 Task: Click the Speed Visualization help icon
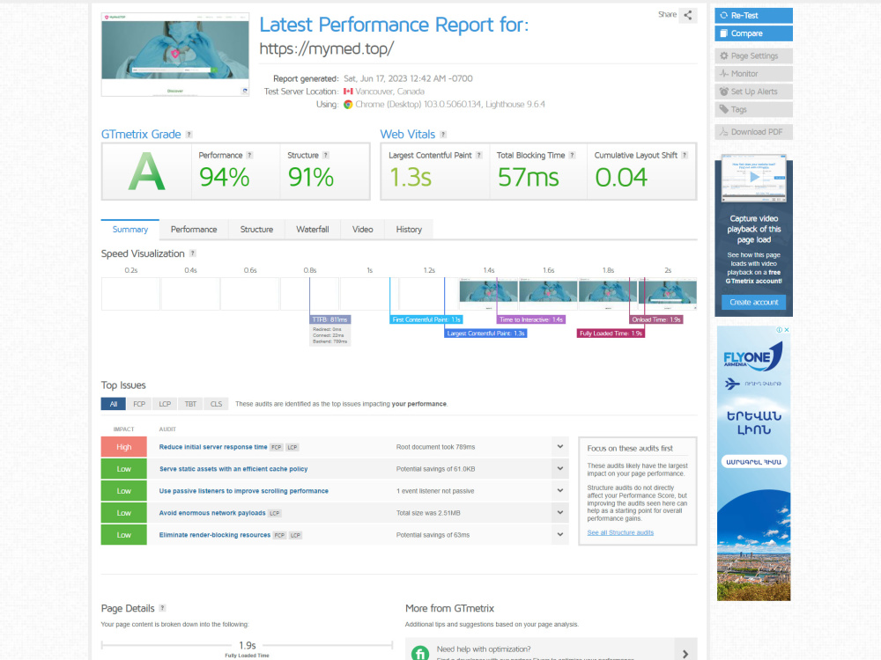[193, 253]
